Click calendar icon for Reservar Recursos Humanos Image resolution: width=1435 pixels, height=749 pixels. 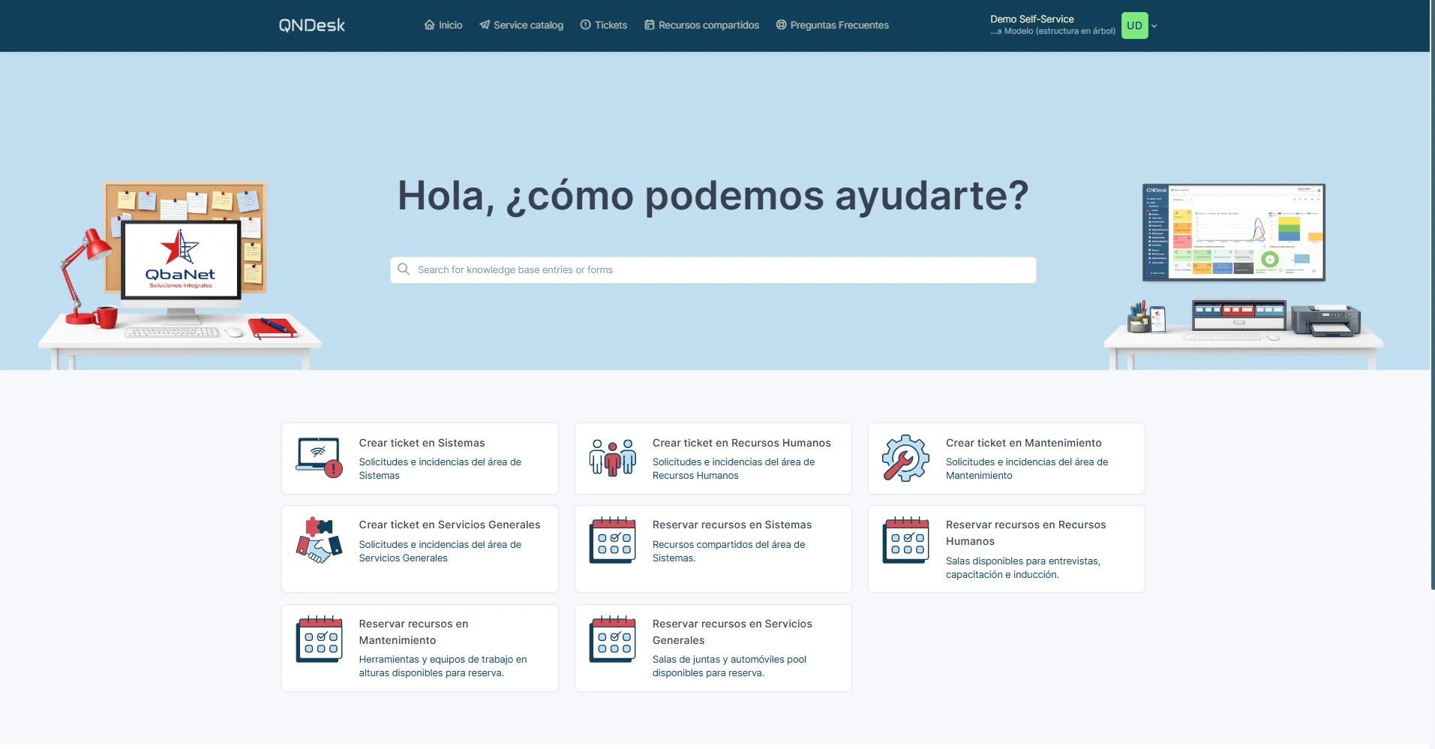906,540
